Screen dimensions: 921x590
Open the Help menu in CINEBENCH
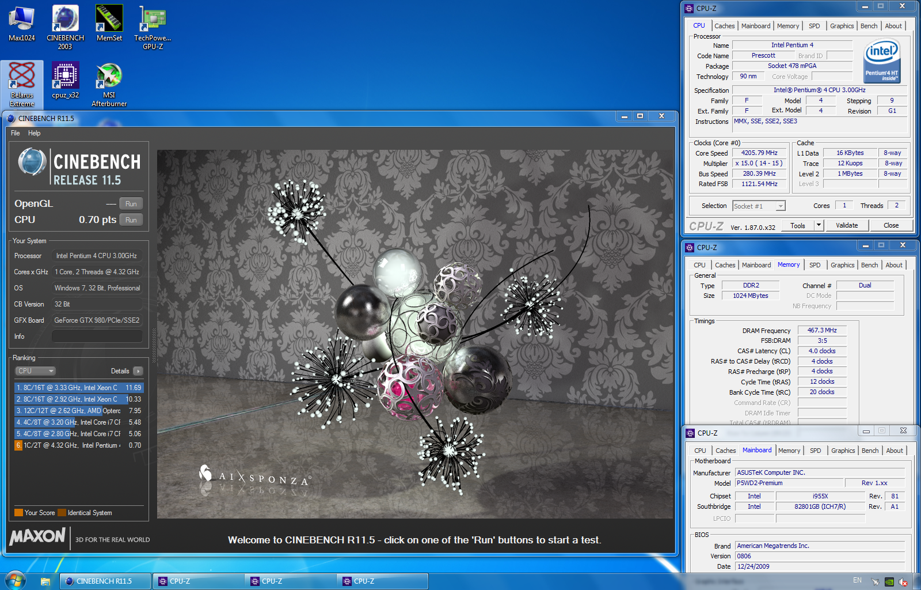pos(35,133)
